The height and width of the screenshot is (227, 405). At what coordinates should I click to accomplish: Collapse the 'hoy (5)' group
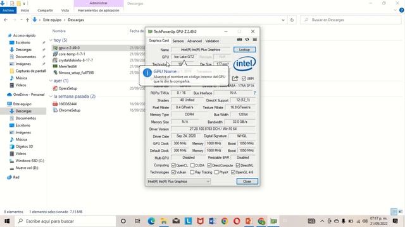pyautogui.click(x=51, y=40)
